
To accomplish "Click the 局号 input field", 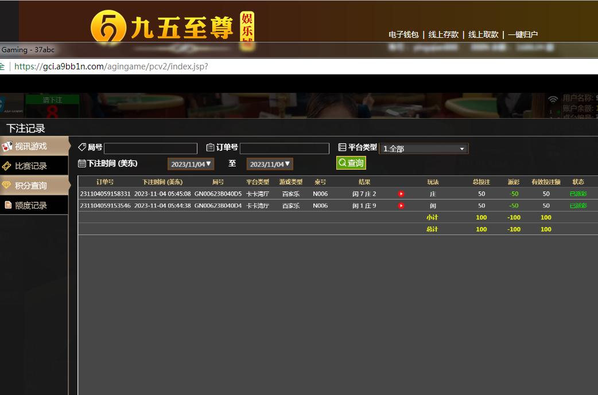I will click(150, 148).
